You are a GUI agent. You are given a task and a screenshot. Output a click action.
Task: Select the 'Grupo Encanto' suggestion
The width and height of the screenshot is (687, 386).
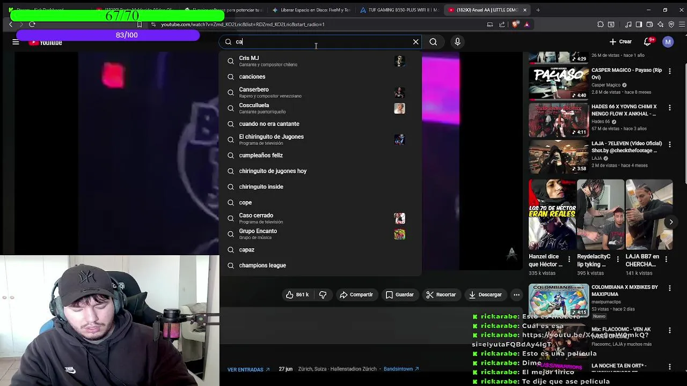pyautogui.click(x=320, y=234)
